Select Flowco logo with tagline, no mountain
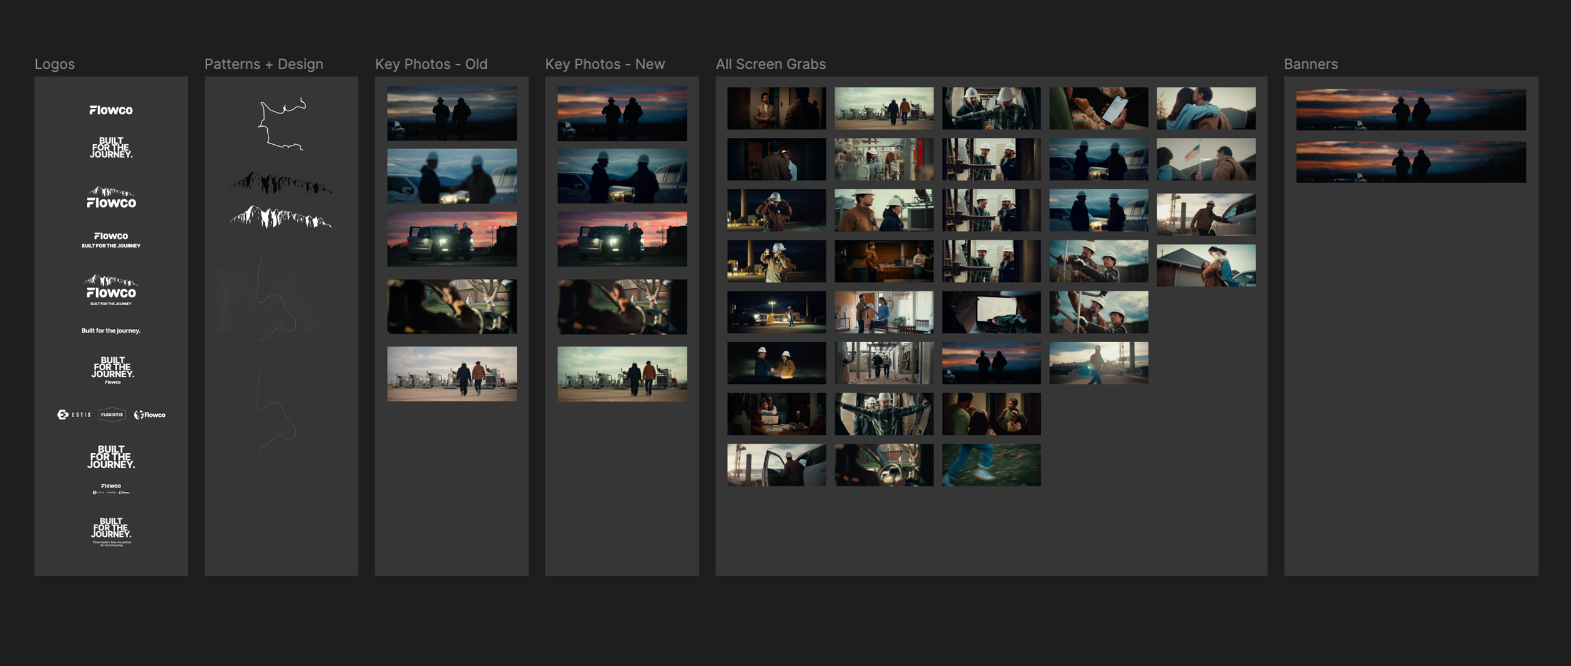Image resolution: width=1571 pixels, height=666 pixels. (x=110, y=240)
